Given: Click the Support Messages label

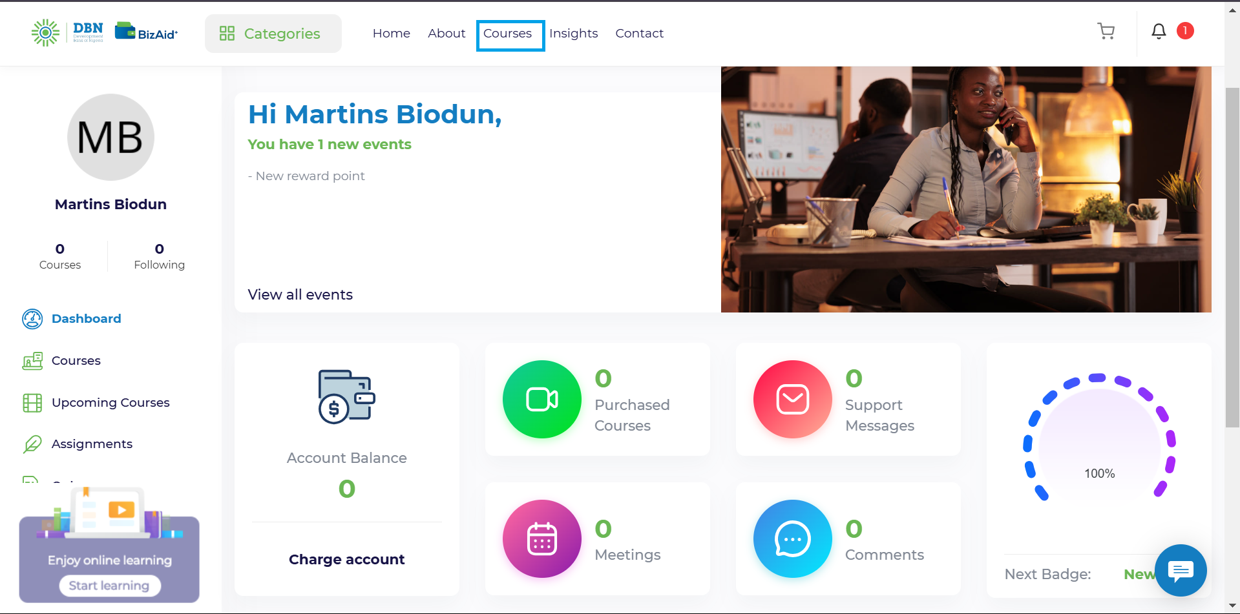Looking at the screenshot, I should [879, 415].
